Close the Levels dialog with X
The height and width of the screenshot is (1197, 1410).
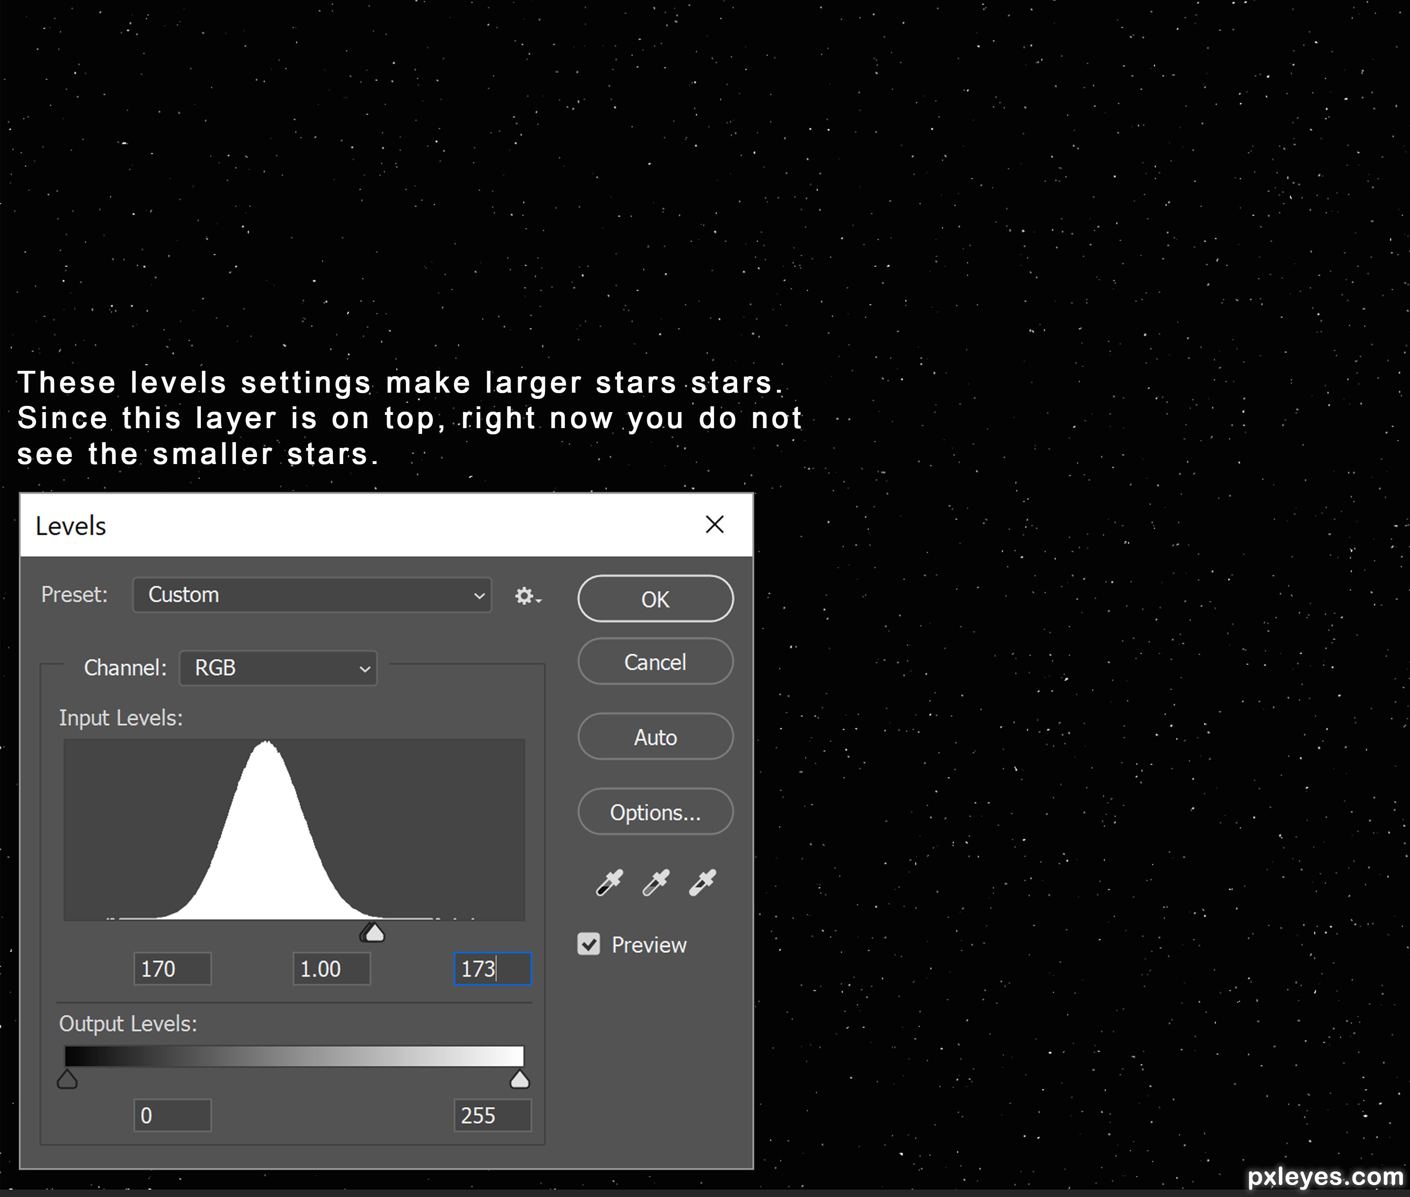714,525
